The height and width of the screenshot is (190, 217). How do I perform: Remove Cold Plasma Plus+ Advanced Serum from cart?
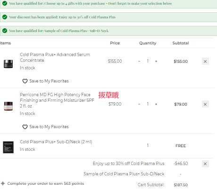(205, 61)
